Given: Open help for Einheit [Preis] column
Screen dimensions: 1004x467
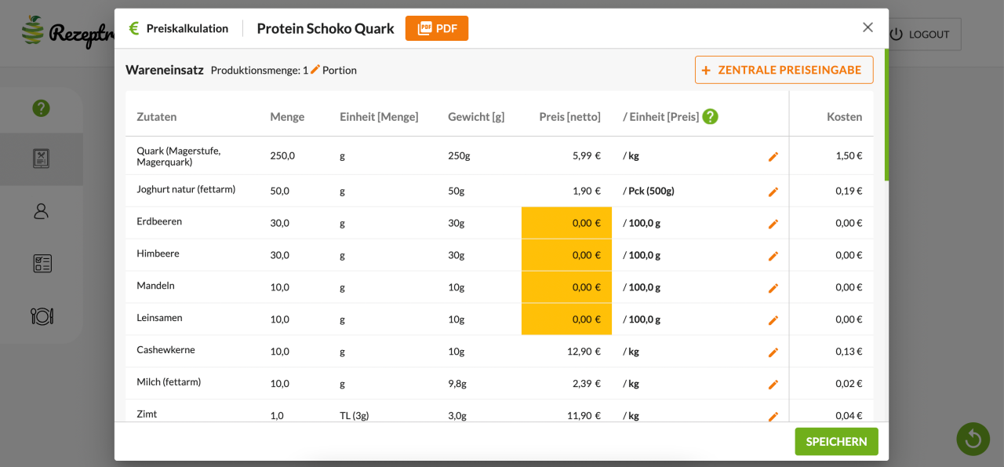Looking at the screenshot, I should pyautogui.click(x=710, y=117).
